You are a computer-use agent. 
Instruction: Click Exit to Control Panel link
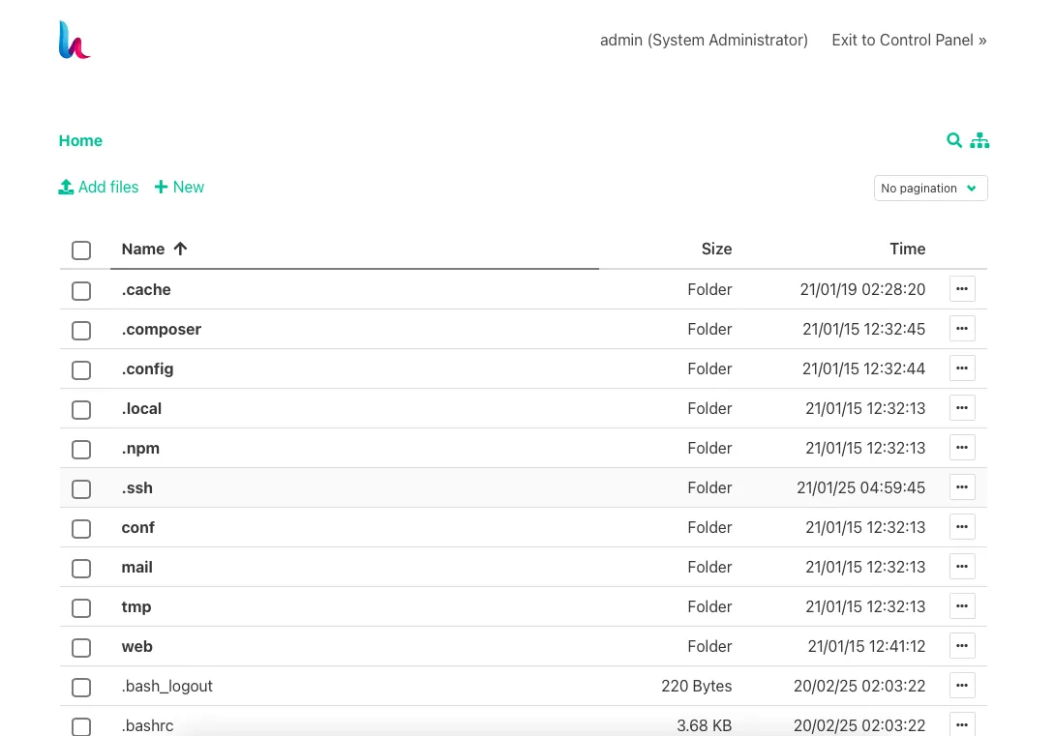tap(909, 40)
